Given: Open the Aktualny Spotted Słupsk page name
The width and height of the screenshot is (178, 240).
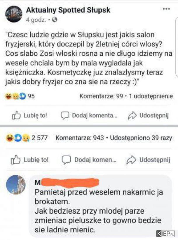Looking at the screenshot, I should (68, 10).
